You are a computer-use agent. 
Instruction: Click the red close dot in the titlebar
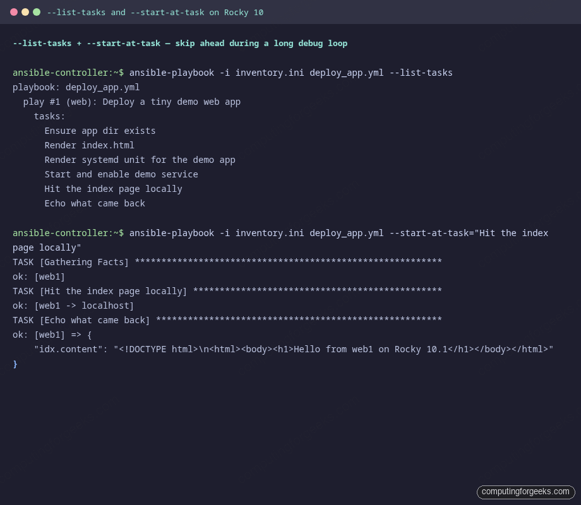click(x=14, y=11)
